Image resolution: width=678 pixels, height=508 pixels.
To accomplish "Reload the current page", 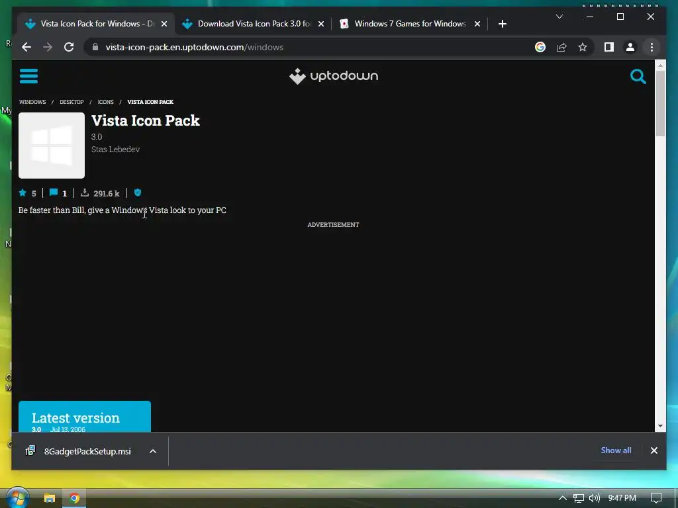I will (x=69, y=47).
